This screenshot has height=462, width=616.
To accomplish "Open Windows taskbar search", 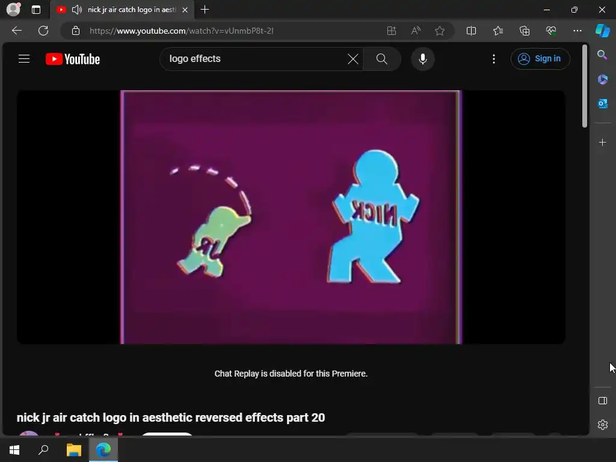I will point(43,450).
